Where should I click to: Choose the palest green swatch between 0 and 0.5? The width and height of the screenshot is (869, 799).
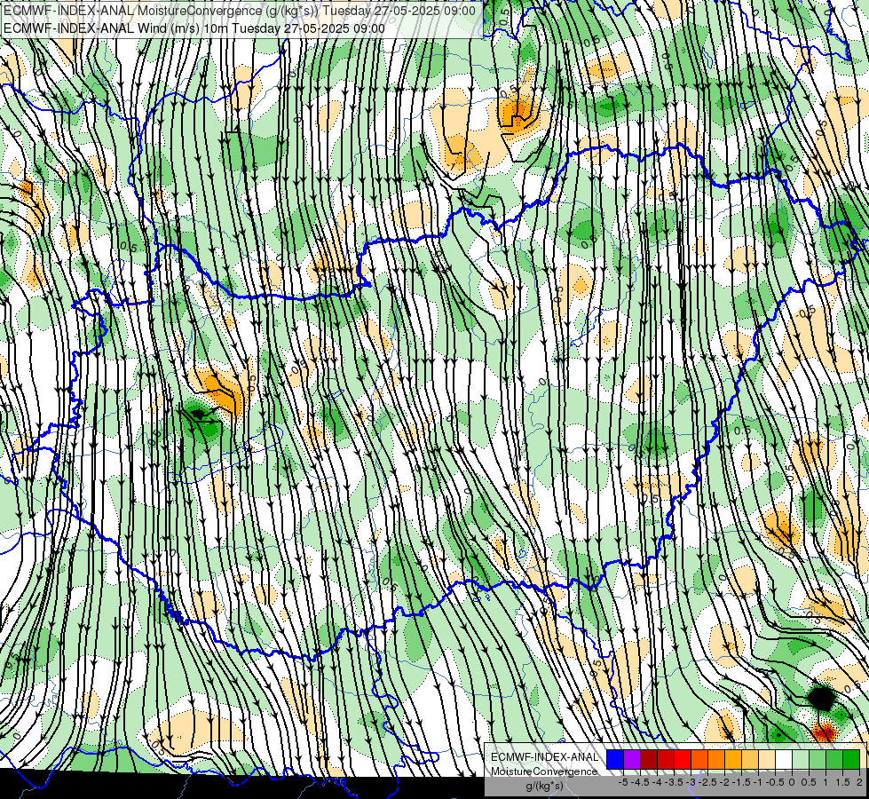[801, 760]
